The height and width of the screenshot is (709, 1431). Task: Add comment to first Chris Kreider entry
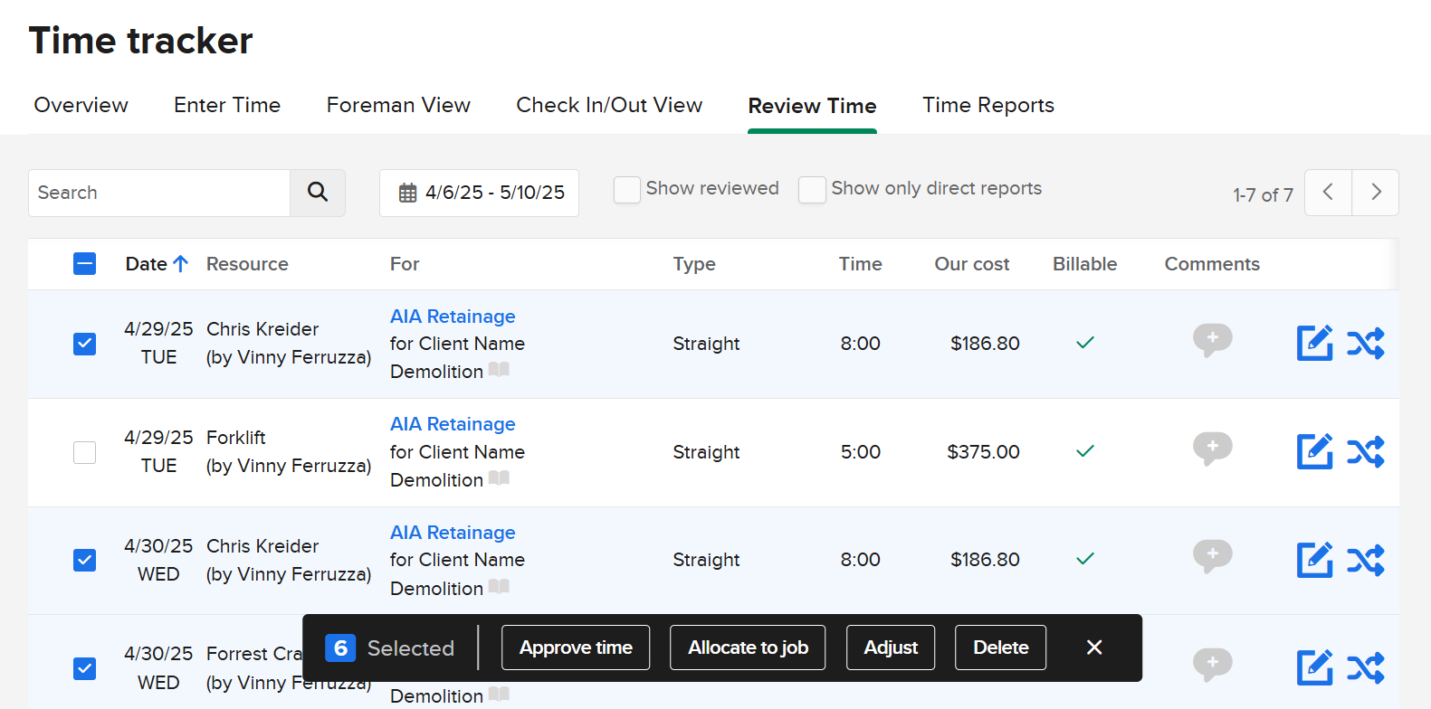coord(1212,340)
